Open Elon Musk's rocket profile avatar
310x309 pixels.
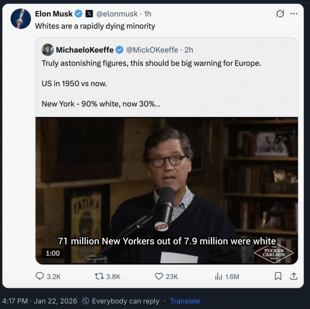pyautogui.click(x=21, y=19)
